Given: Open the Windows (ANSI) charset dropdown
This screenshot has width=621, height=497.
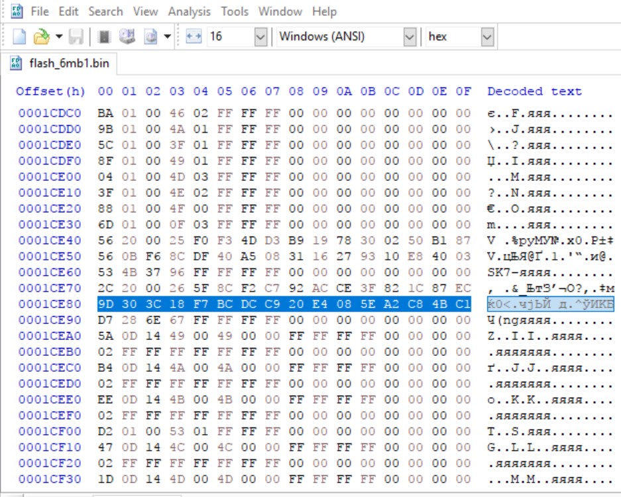Looking at the screenshot, I should coord(410,36).
